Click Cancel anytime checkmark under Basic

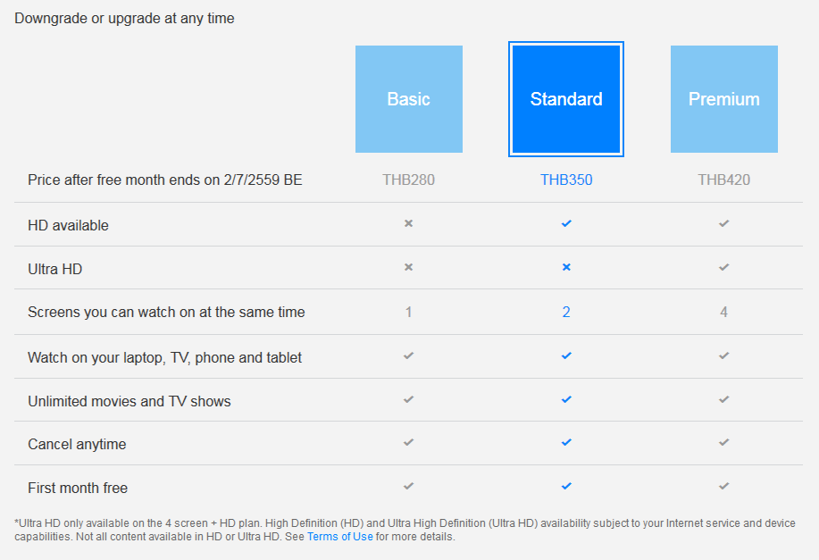coord(408,443)
